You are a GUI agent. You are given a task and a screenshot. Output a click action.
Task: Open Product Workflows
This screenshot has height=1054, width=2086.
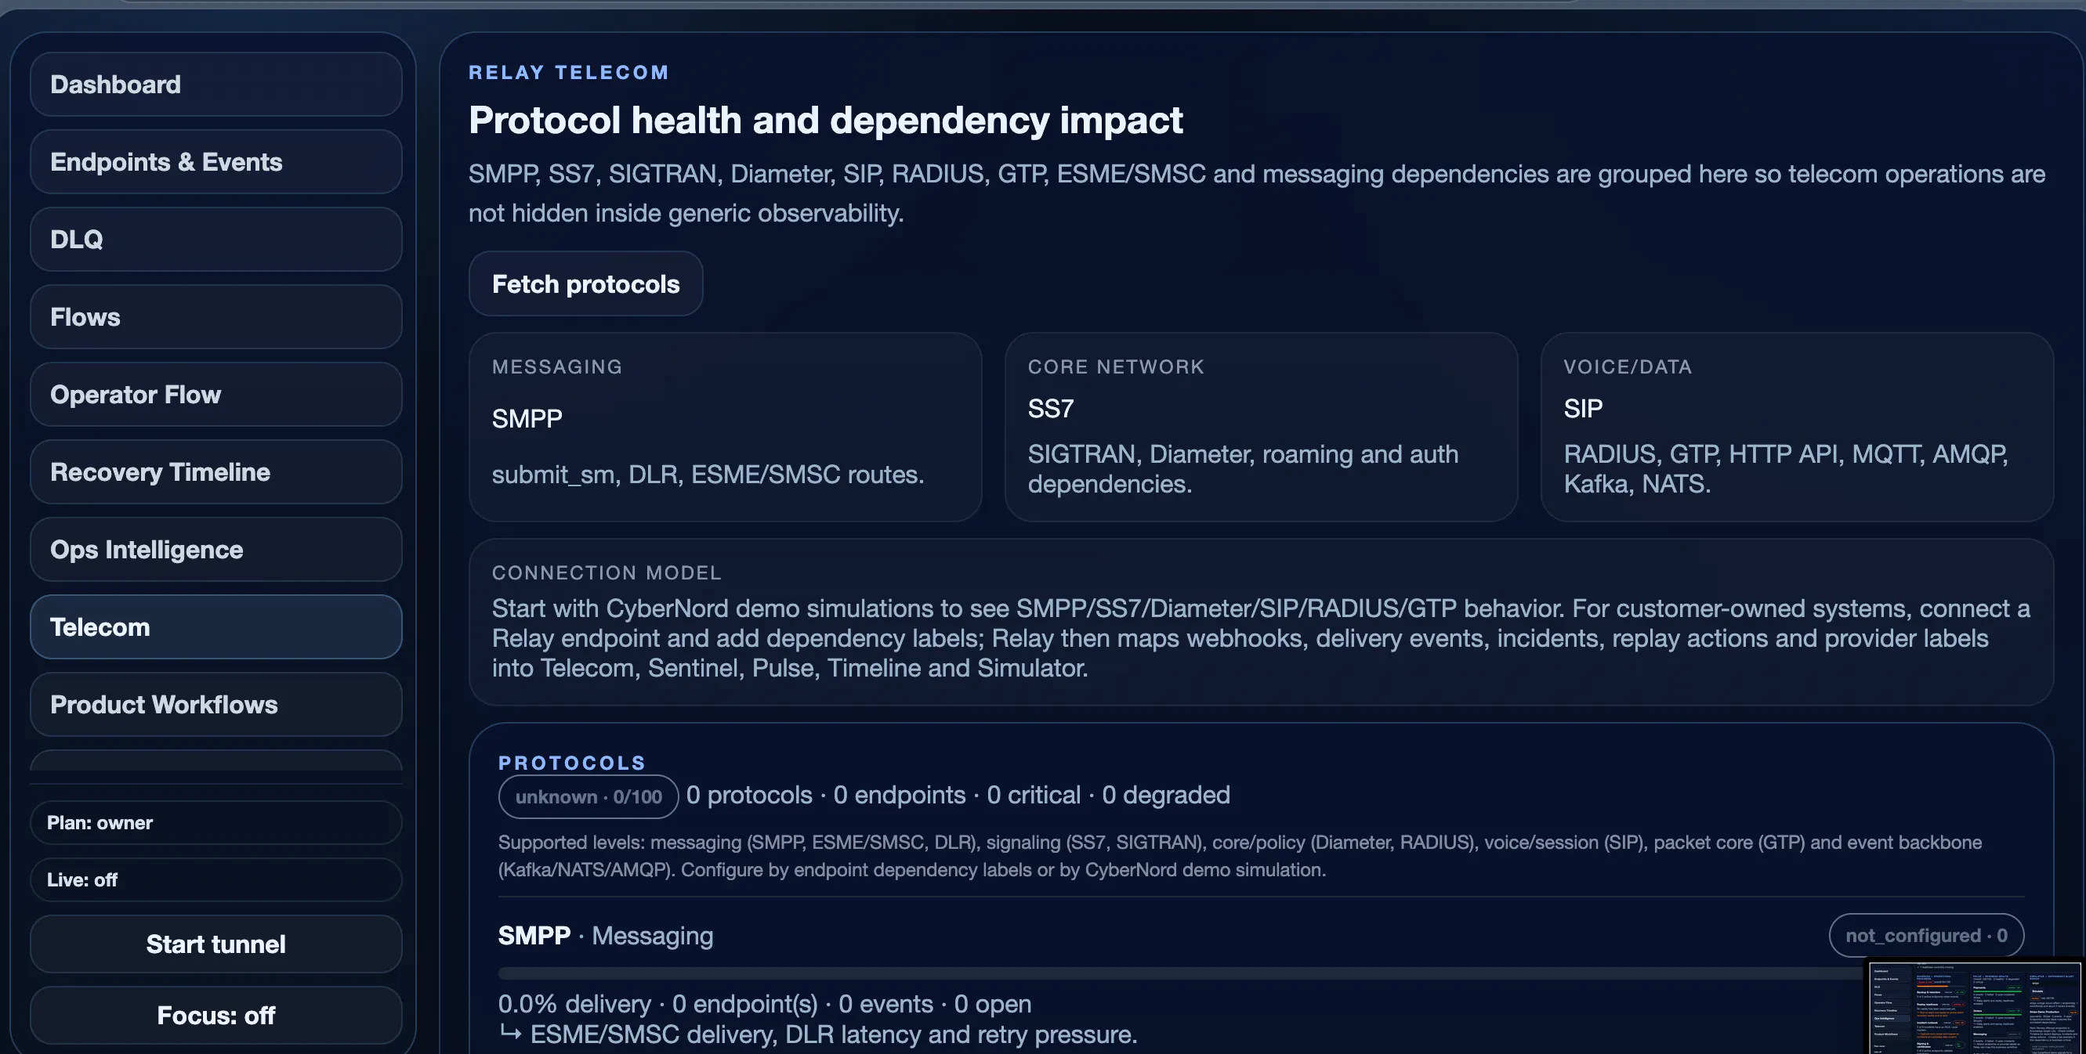pos(216,706)
